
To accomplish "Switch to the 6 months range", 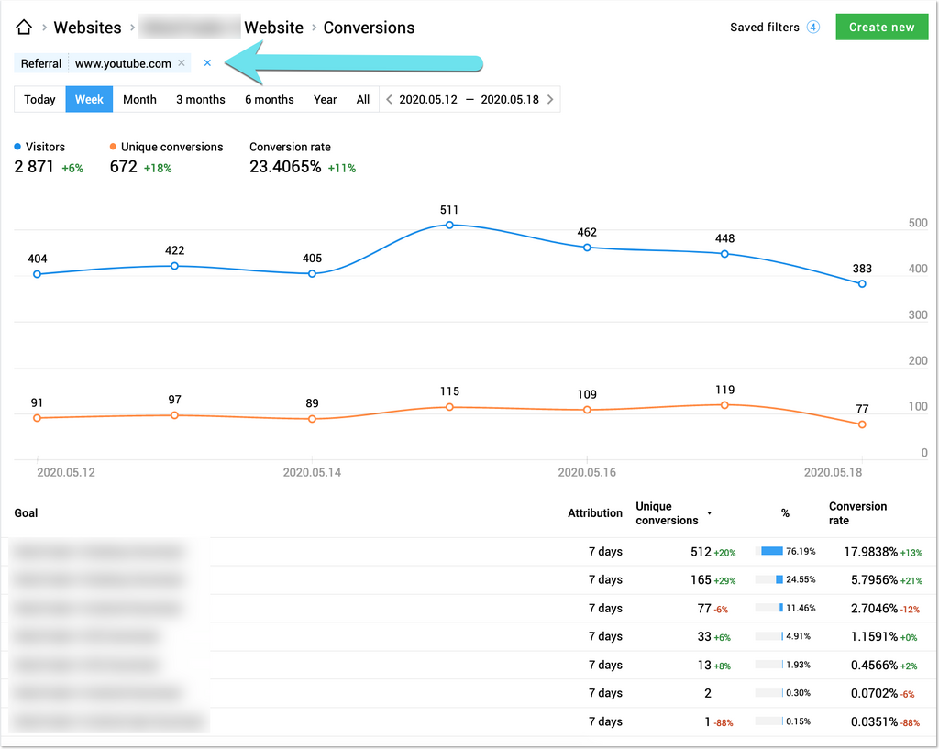I will pyautogui.click(x=269, y=100).
